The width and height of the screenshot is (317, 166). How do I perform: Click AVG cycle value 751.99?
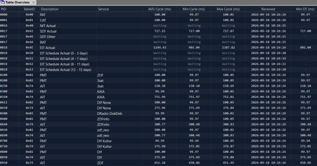pyautogui.click(x=160, y=97)
